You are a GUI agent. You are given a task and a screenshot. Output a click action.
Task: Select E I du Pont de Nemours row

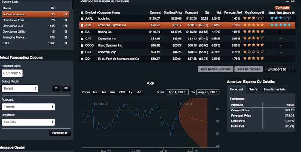187,59
